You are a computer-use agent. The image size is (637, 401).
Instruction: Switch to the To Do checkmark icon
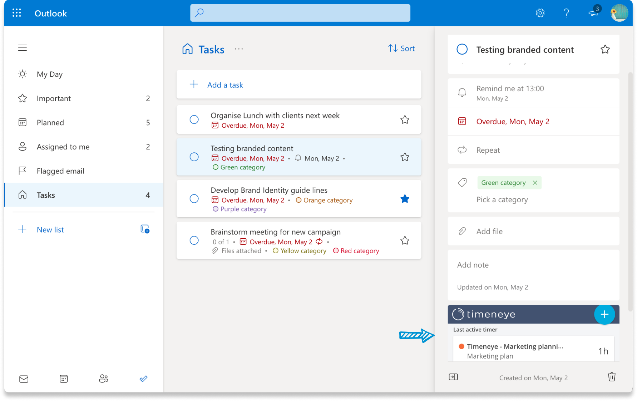[x=144, y=379]
